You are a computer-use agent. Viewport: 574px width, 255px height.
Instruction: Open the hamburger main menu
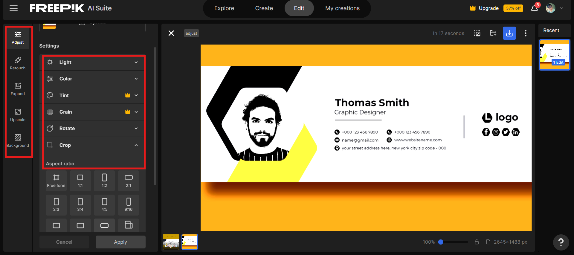pyautogui.click(x=13, y=8)
